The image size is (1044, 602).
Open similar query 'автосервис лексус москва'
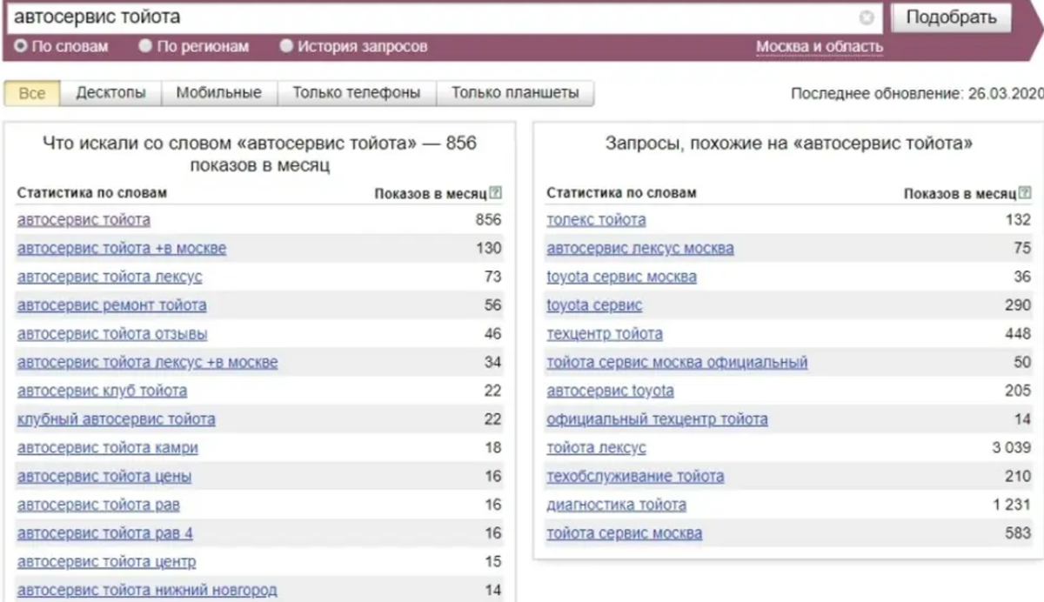(x=640, y=249)
